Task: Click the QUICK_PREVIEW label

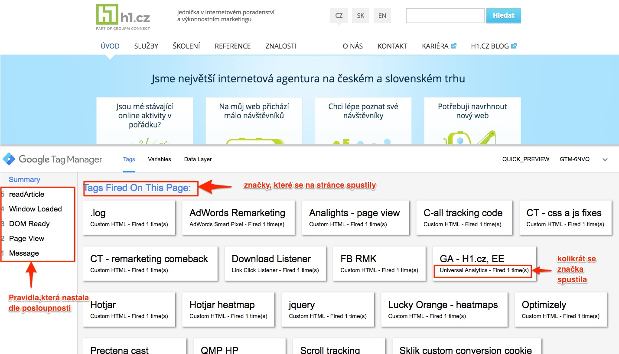Action: pyautogui.click(x=526, y=159)
